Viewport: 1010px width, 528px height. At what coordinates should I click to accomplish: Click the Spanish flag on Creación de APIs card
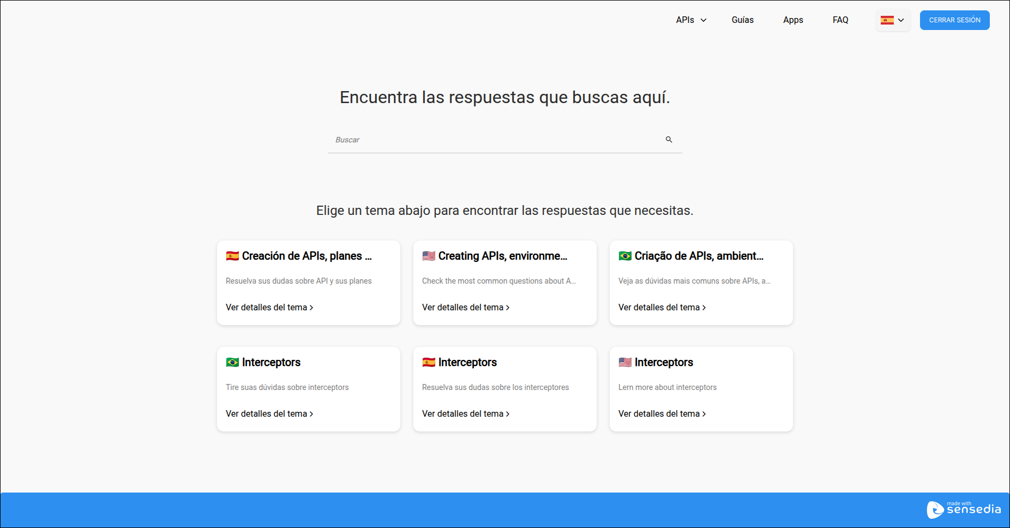(x=232, y=256)
